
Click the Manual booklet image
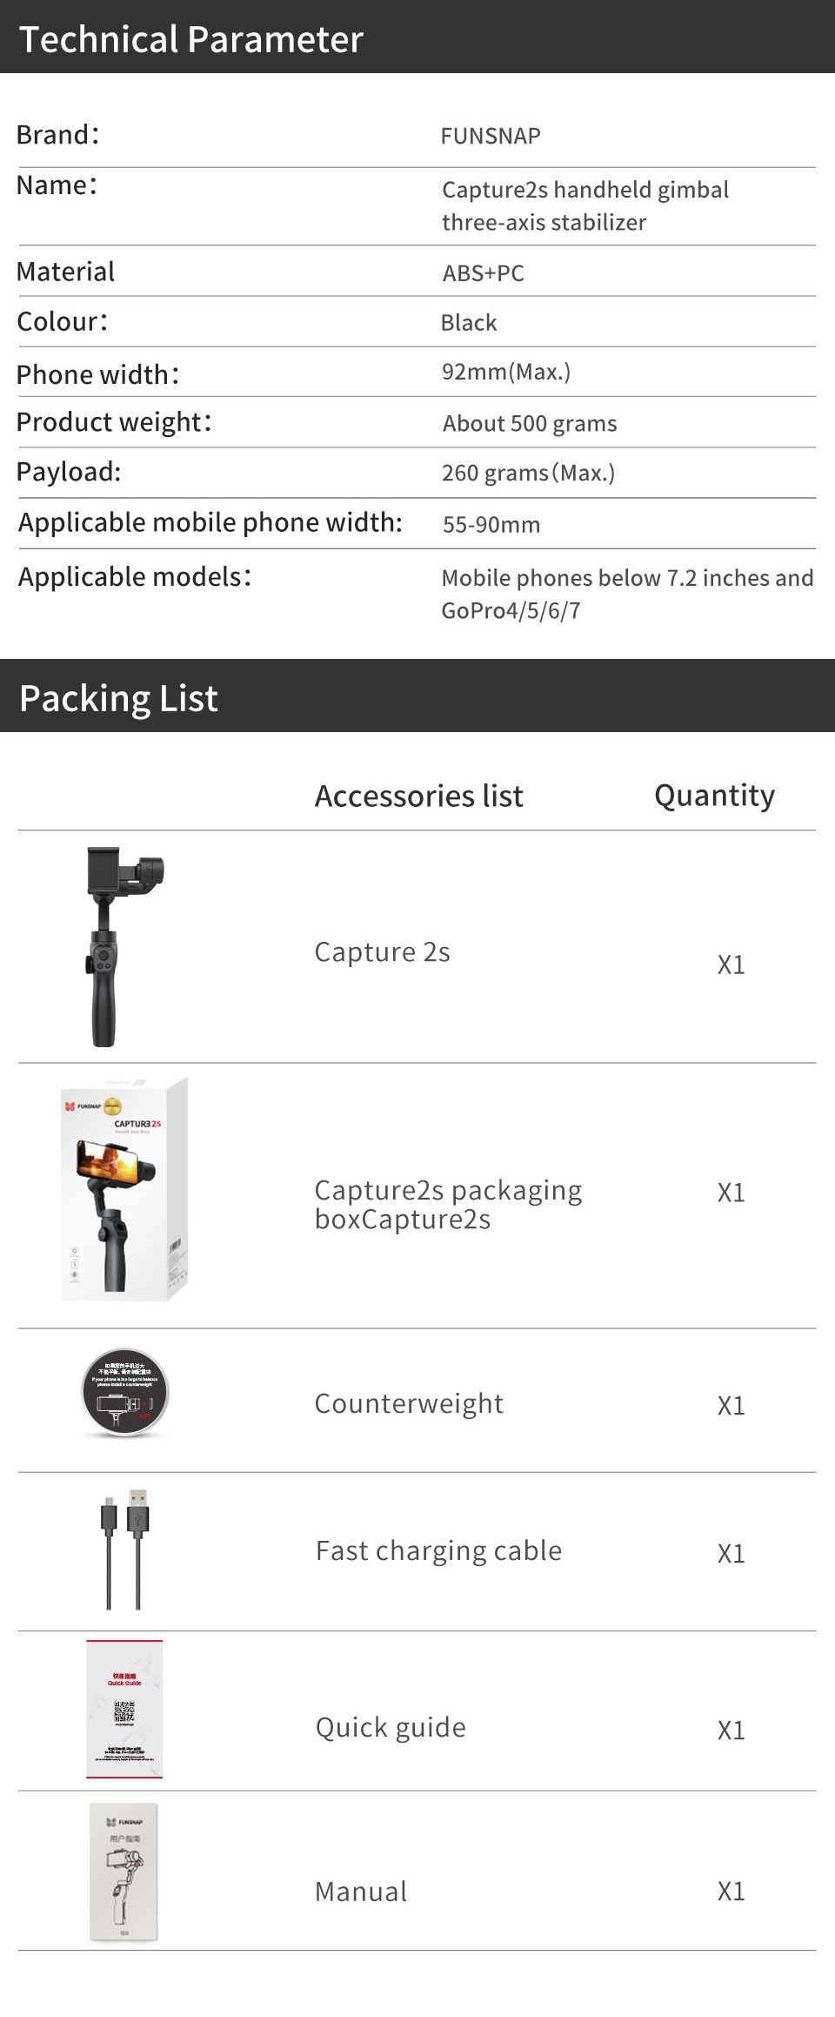pyautogui.click(x=124, y=1872)
